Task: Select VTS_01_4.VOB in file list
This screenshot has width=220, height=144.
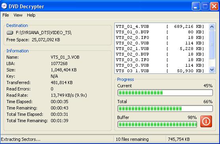Action: click(160, 27)
